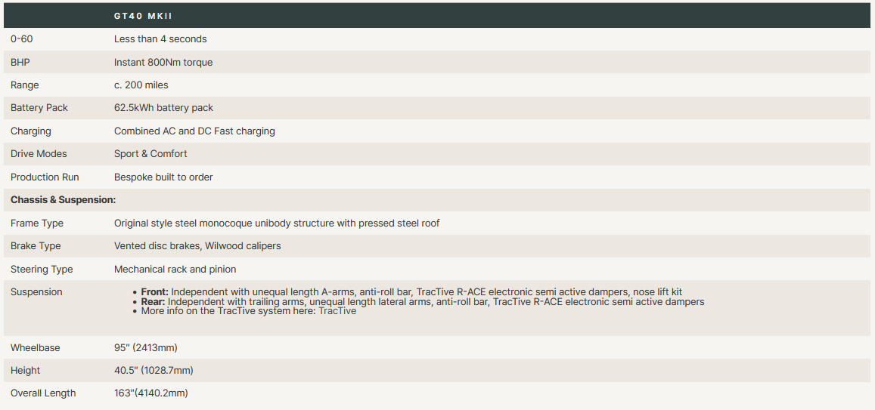Select the Drive Modes row label
The image size is (875, 410).
click(39, 154)
